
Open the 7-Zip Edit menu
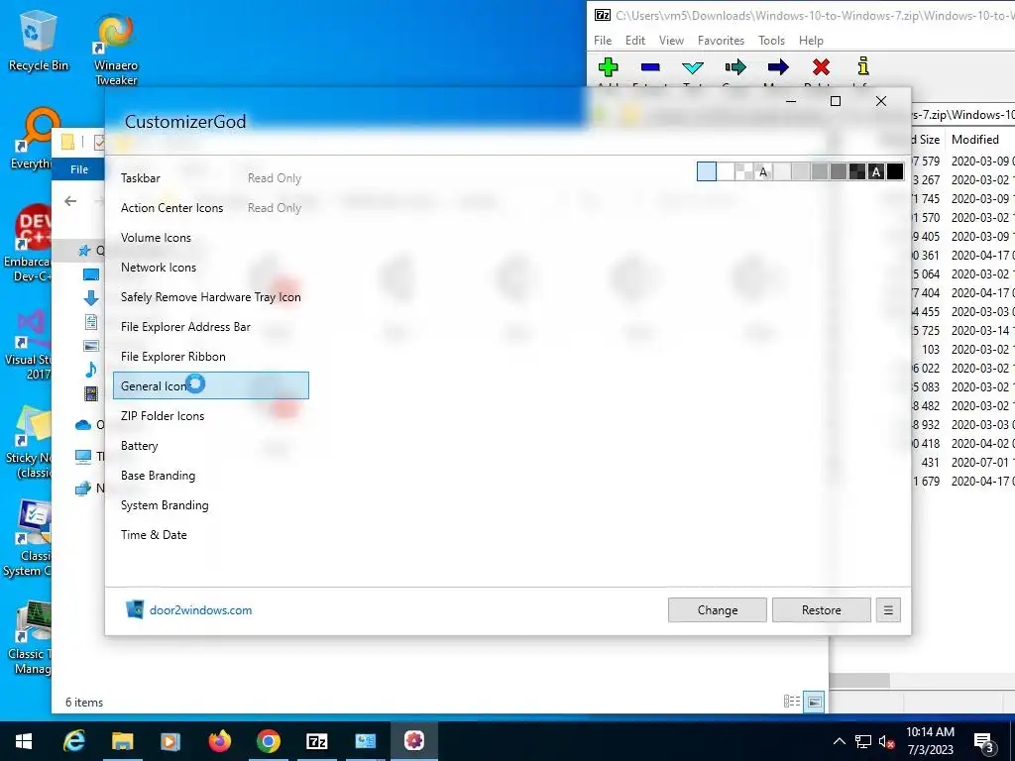[x=635, y=40]
